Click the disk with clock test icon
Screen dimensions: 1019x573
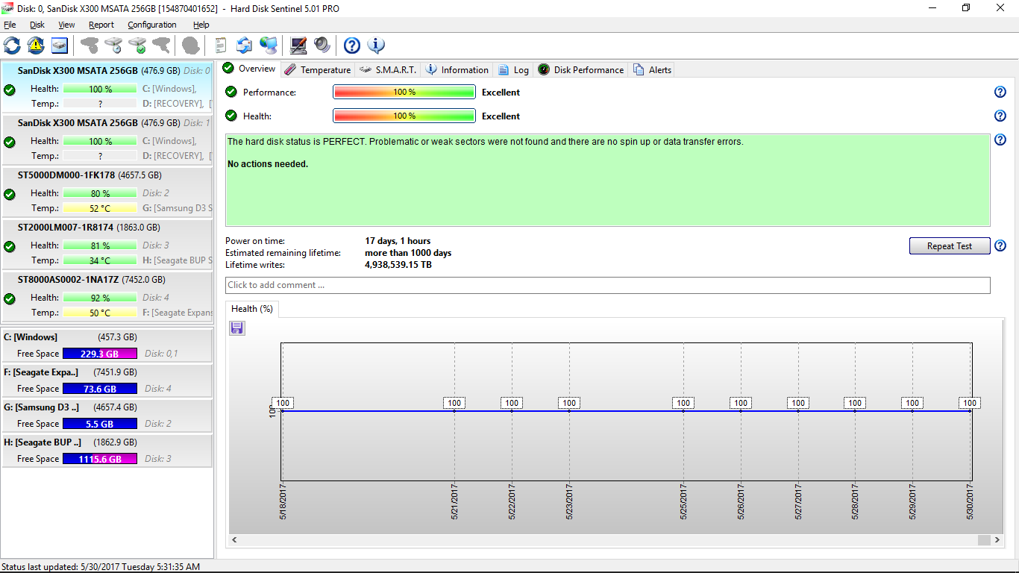coord(113,46)
